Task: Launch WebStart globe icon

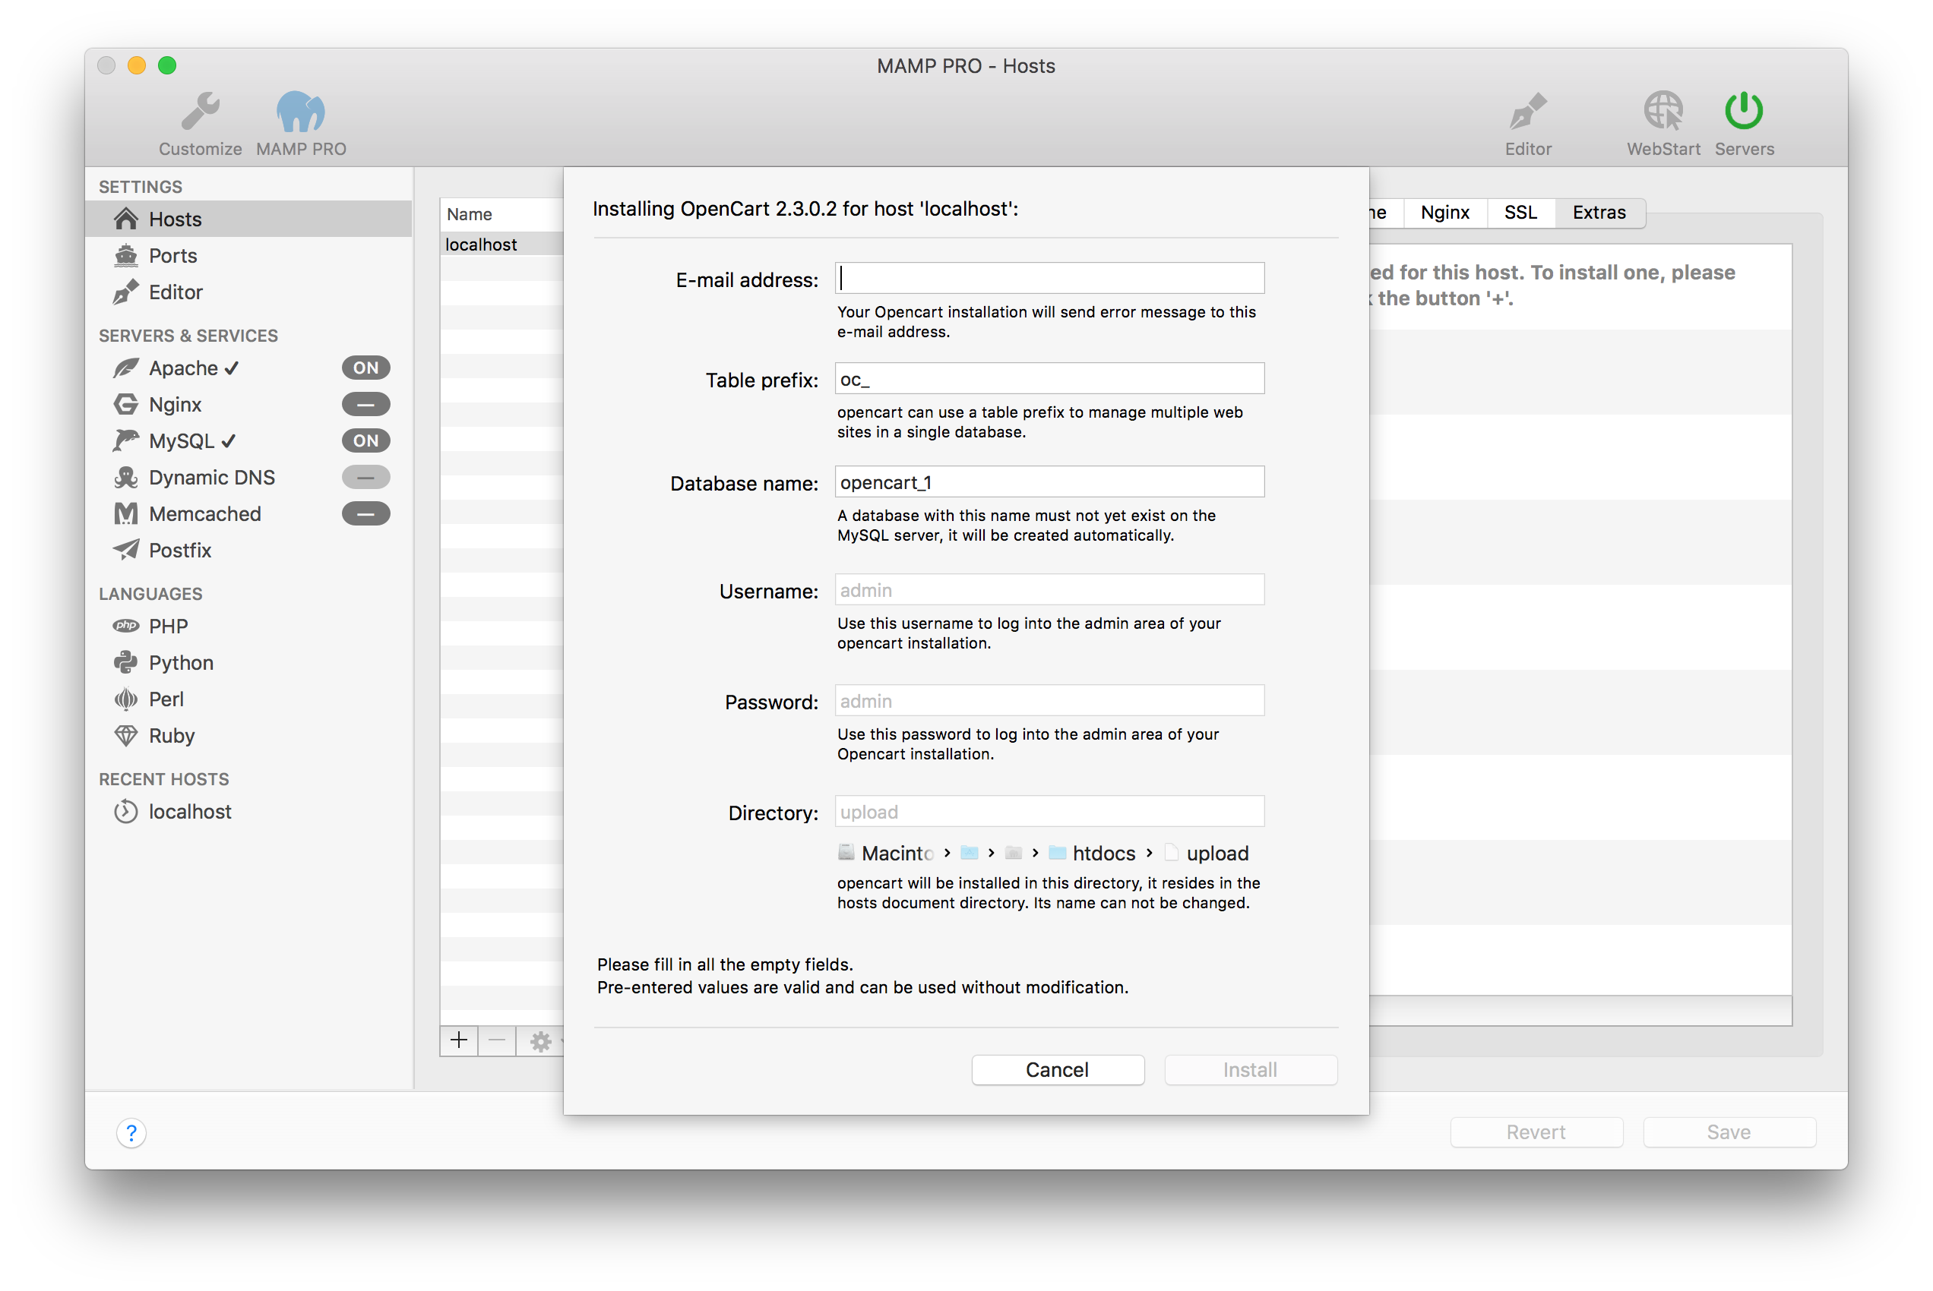Action: click(x=1663, y=111)
